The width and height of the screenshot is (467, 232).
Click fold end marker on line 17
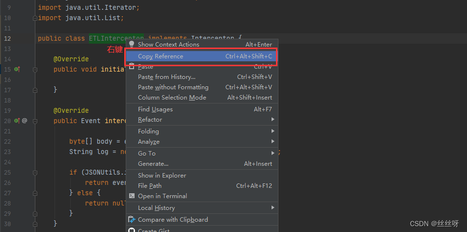(35, 90)
